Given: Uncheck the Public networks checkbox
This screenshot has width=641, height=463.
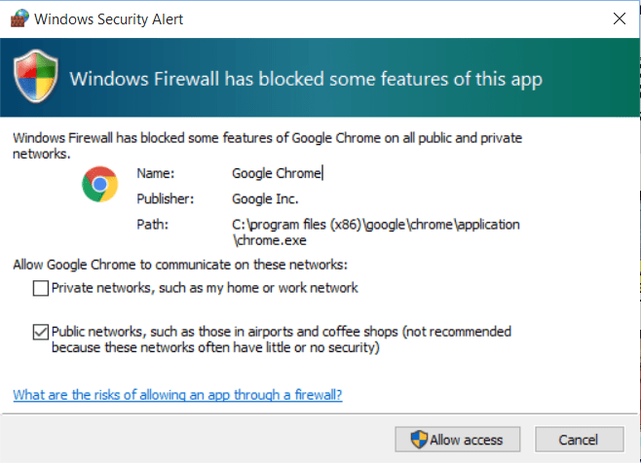Looking at the screenshot, I should click(40, 332).
